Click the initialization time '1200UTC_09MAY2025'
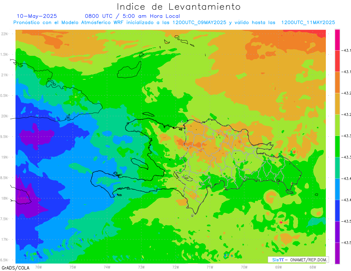351x271 pixels. (199, 23)
